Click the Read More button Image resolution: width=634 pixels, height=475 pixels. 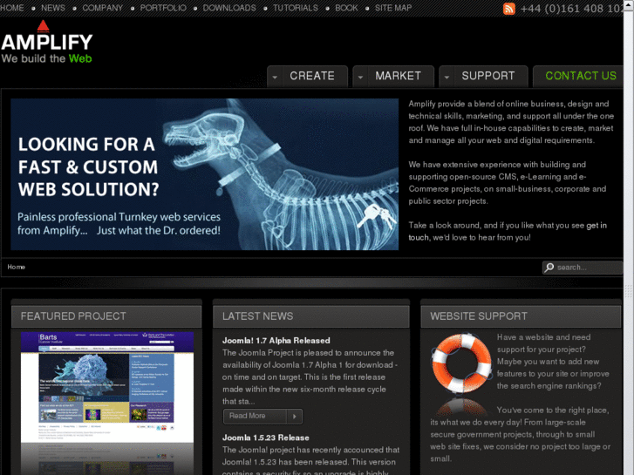tap(262, 416)
